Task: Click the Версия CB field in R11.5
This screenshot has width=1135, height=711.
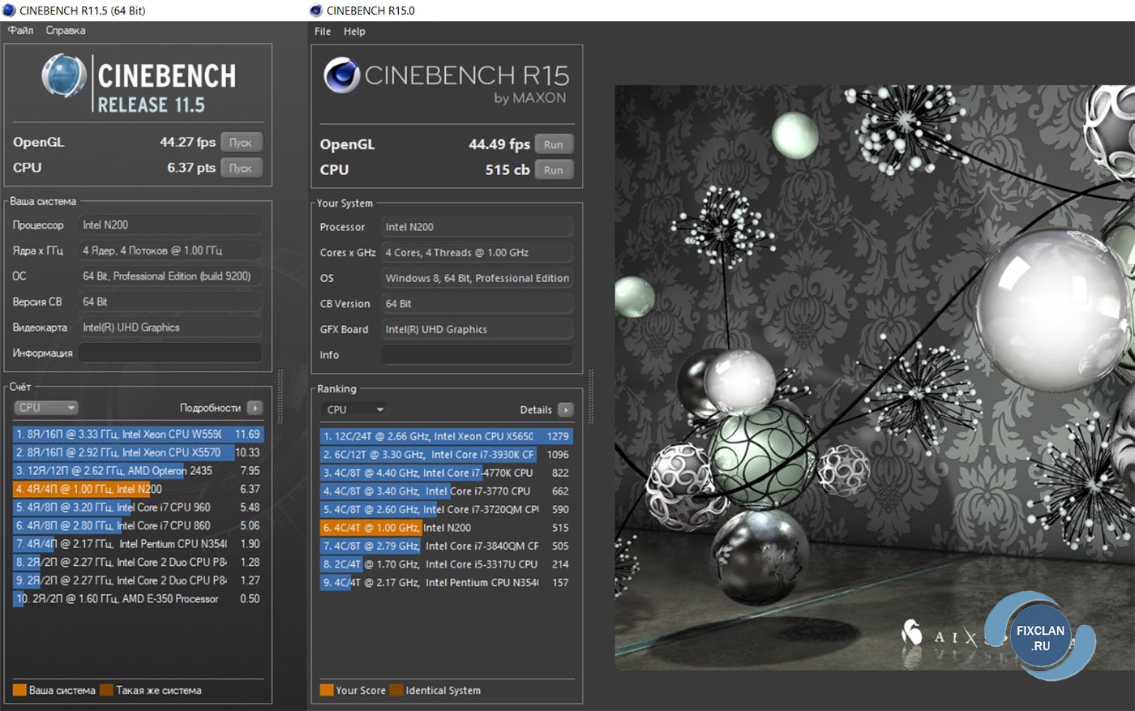Action: (x=170, y=302)
